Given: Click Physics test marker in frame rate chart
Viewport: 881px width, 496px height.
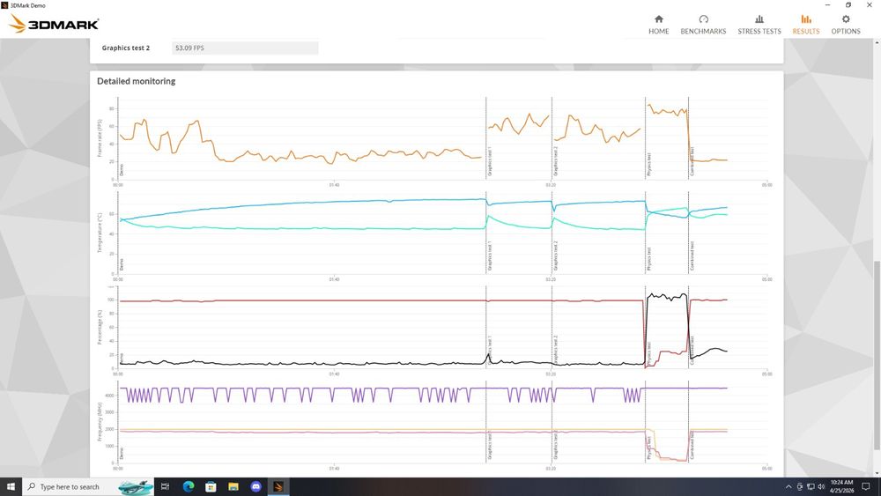Looking at the screenshot, I should click(649, 165).
